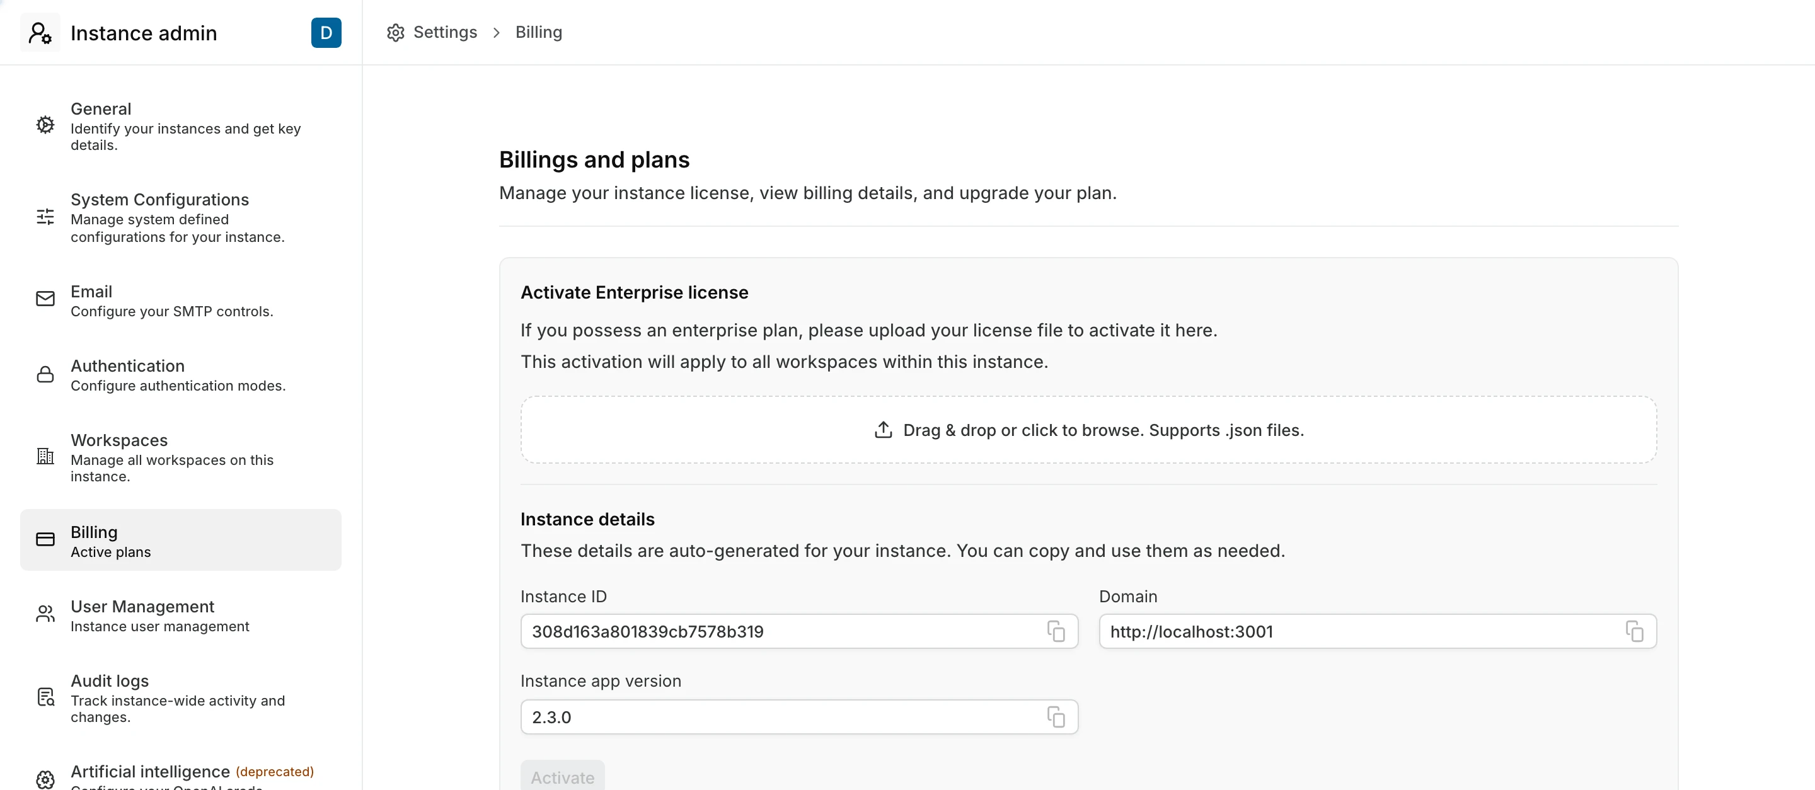1815x790 pixels.
Task: Click the User Management people icon
Action: pyautogui.click(x=45, y=614)
